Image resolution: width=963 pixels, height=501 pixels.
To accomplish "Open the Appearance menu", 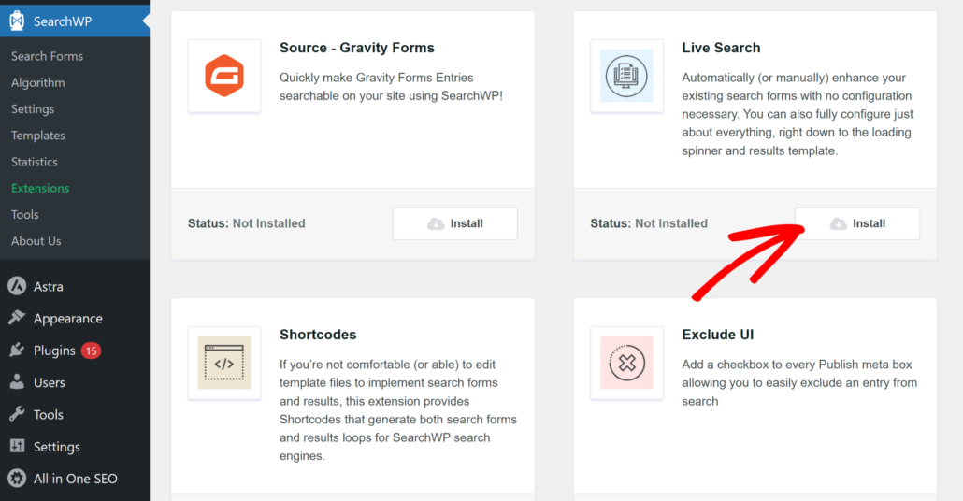I will pyautogui.click(x=67, y=319).
